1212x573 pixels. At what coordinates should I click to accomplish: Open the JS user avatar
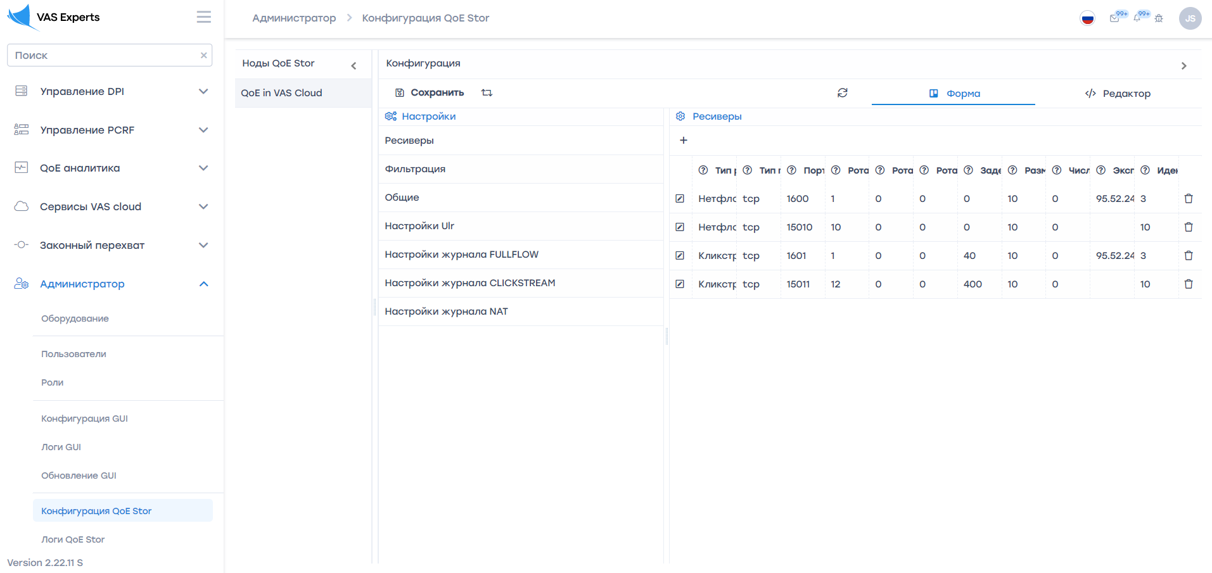point(1189,18)
